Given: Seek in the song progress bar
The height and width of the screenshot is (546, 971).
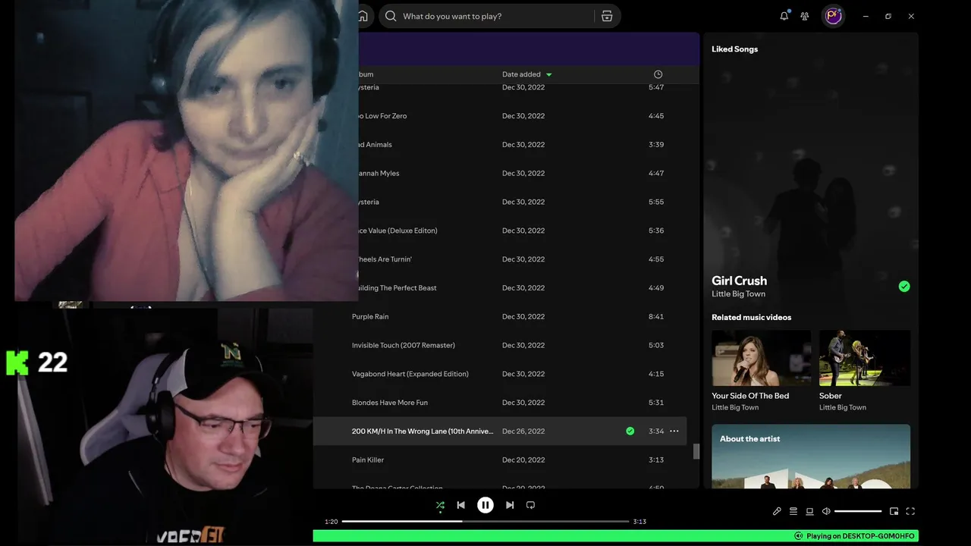Looking at the screenshot, I should point(485,522).
